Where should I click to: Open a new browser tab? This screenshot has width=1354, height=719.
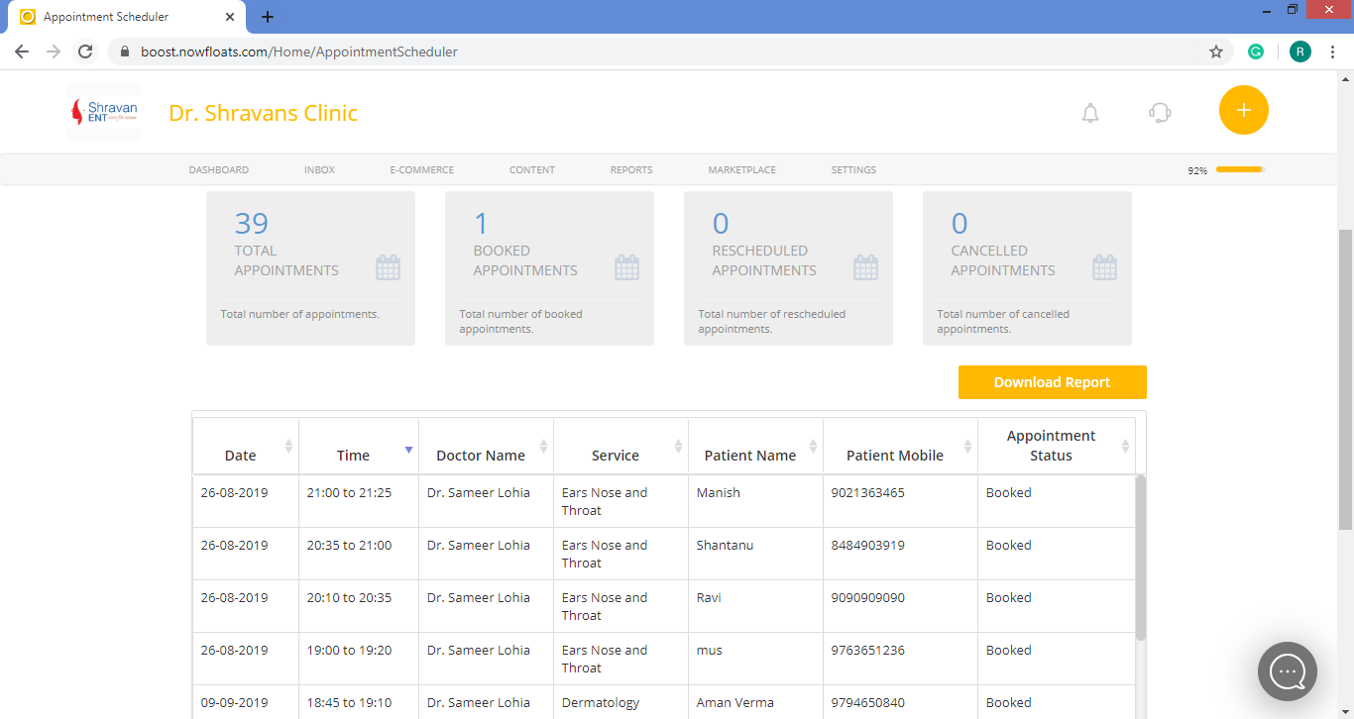(x=268, y=17)
